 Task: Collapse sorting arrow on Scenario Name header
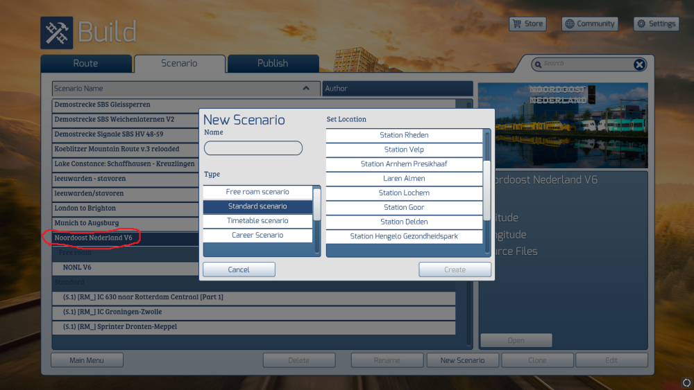(306, 89)
